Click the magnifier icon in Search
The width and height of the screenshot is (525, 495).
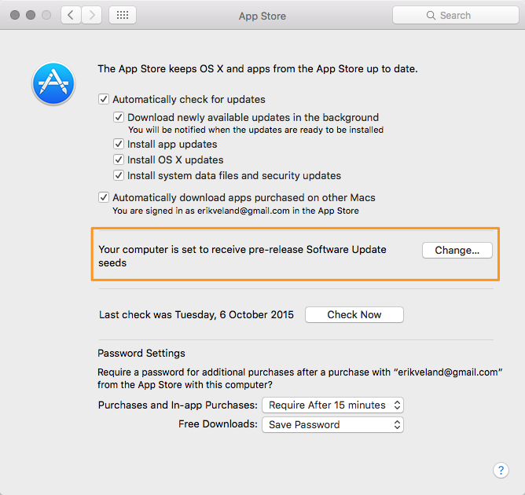(x=431, y=16)
